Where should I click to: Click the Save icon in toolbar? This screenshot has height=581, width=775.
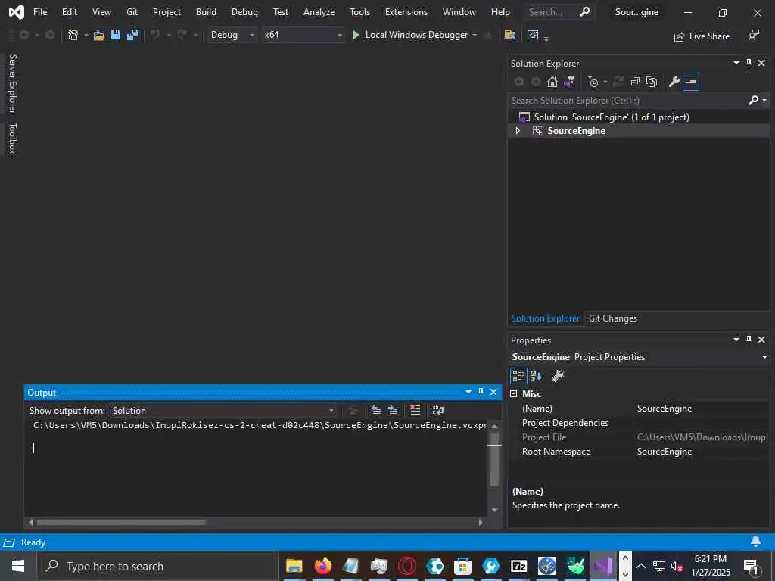(x=116, y=35)
